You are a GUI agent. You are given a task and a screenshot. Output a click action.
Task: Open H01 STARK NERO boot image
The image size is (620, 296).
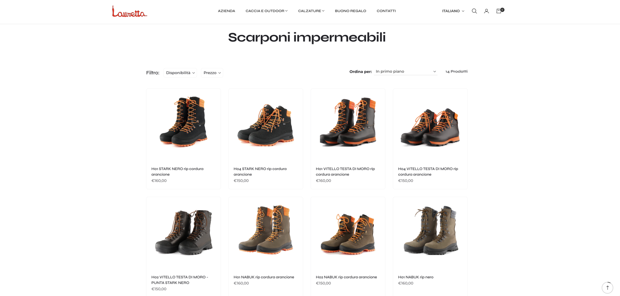point(183,122)
